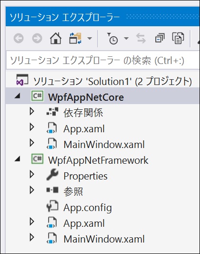Click the Properties wrench icon
This screenshot has width=200, height=254.
52,174
